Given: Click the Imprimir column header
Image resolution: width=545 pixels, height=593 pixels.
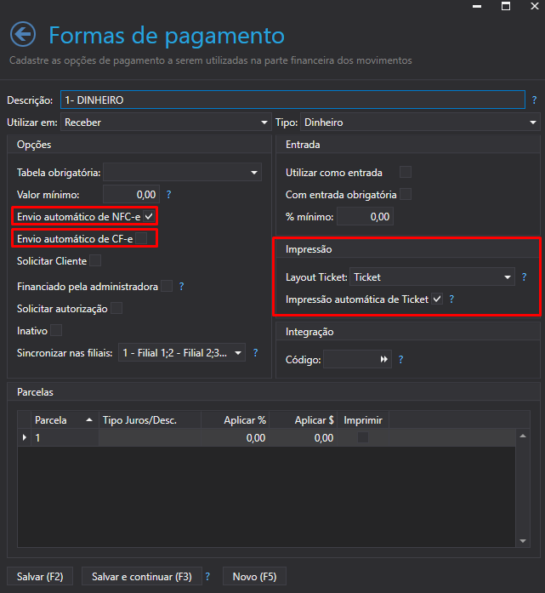Looking at the screenshot, I should point(363,419).
